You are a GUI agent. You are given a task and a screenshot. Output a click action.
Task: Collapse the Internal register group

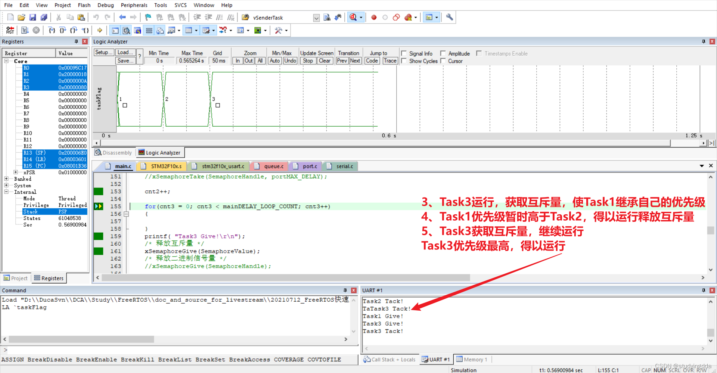(x=6, y=192)
